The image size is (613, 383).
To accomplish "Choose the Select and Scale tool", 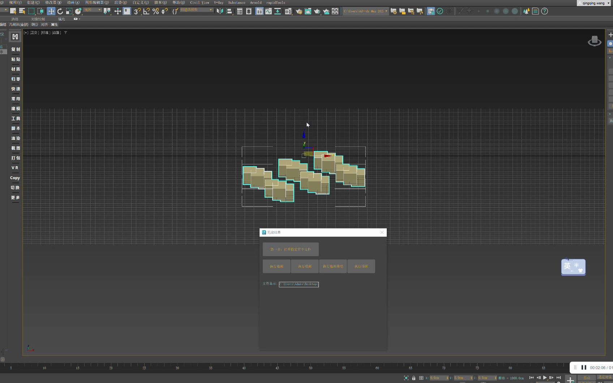I will 69,11.
